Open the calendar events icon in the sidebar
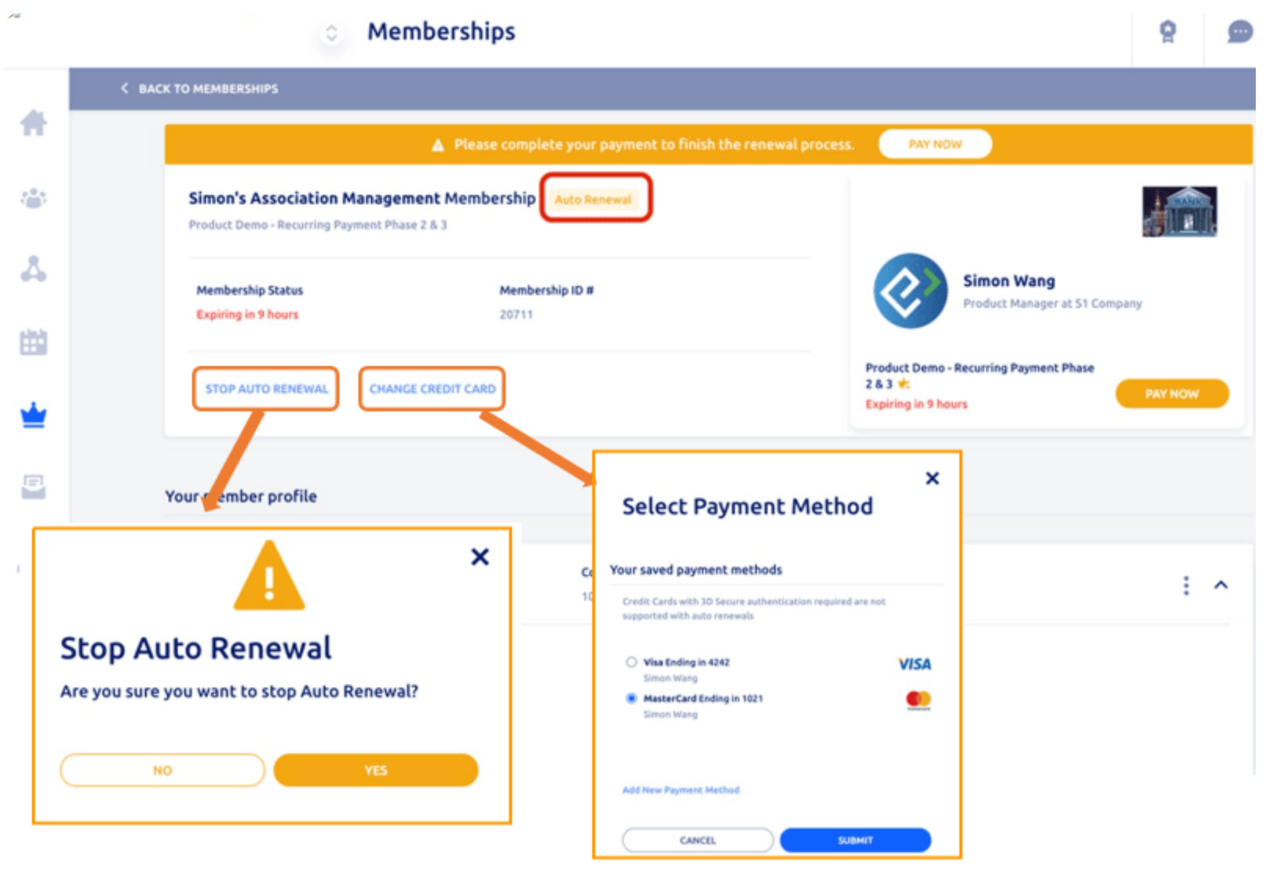 click(x=34, y=342)
